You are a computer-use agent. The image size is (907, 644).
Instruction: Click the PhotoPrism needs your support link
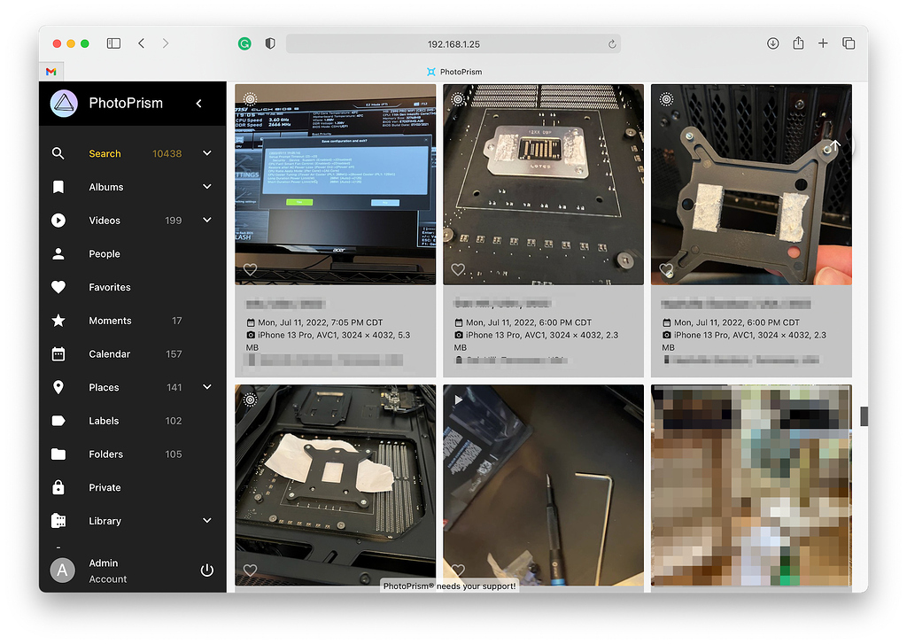(449, 586)
